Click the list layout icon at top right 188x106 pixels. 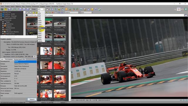[175, 9]
